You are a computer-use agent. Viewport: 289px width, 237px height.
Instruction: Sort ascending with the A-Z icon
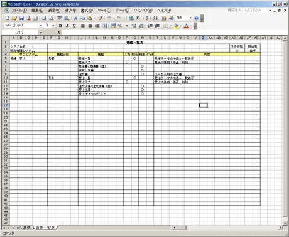[148, 18]
